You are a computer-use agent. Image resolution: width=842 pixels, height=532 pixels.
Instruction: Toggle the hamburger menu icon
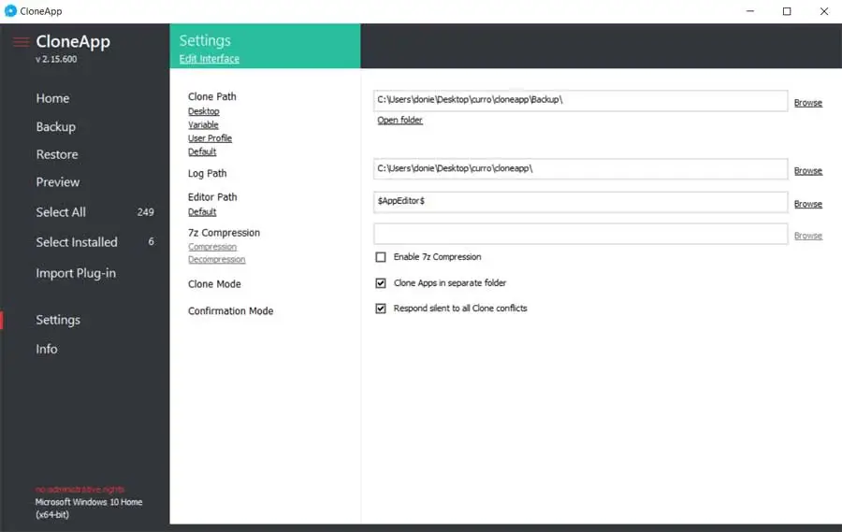coord(21,42)
